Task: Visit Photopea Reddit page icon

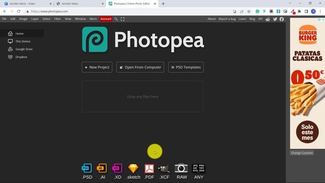Action: pos(268,19)
